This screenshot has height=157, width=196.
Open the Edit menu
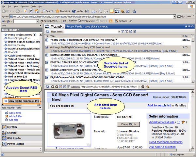point(9,7)
